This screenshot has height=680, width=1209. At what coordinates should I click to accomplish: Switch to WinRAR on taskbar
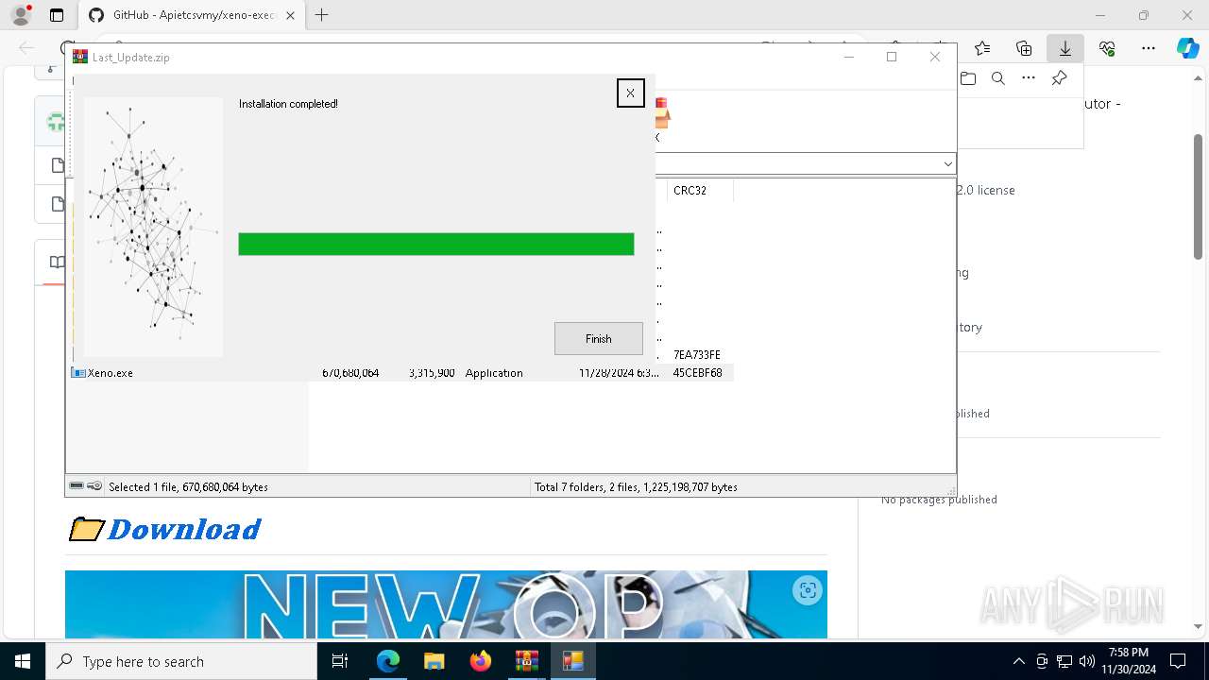click(x=527, y=661)
